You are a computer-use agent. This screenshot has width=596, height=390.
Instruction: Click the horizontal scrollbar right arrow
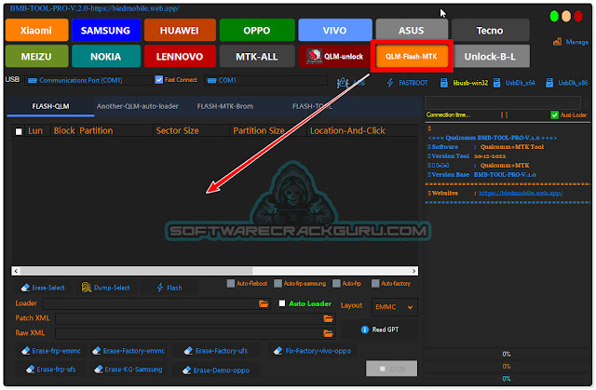coord(413,271)
